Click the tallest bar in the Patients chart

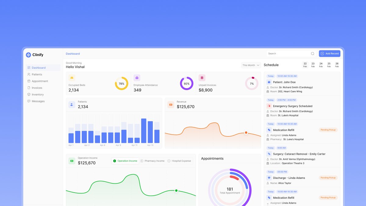click(x=144, y=131)
